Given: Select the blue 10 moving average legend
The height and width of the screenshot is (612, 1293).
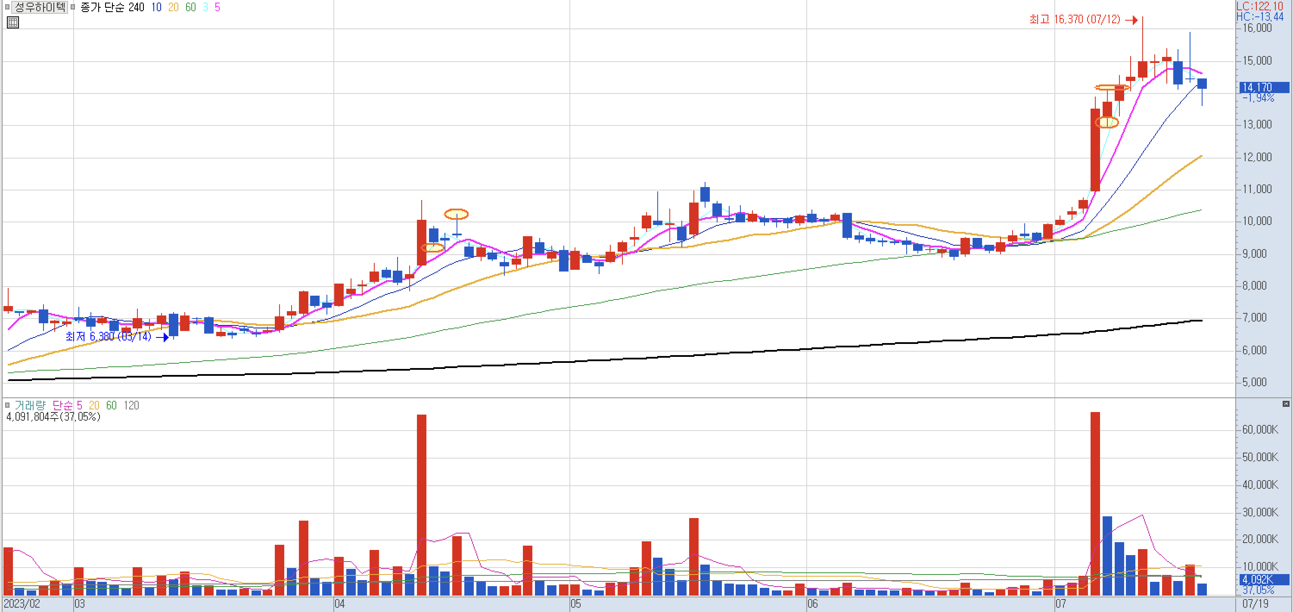Looking at the screenshot, I should [156, 7].
